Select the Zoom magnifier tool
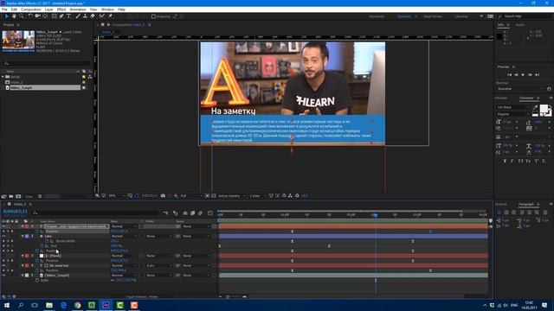The image size is (554, 311). tap(22, 16)
